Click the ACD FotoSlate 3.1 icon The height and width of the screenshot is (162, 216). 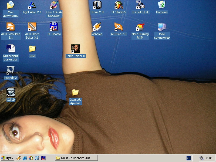[x=11, y=27]
